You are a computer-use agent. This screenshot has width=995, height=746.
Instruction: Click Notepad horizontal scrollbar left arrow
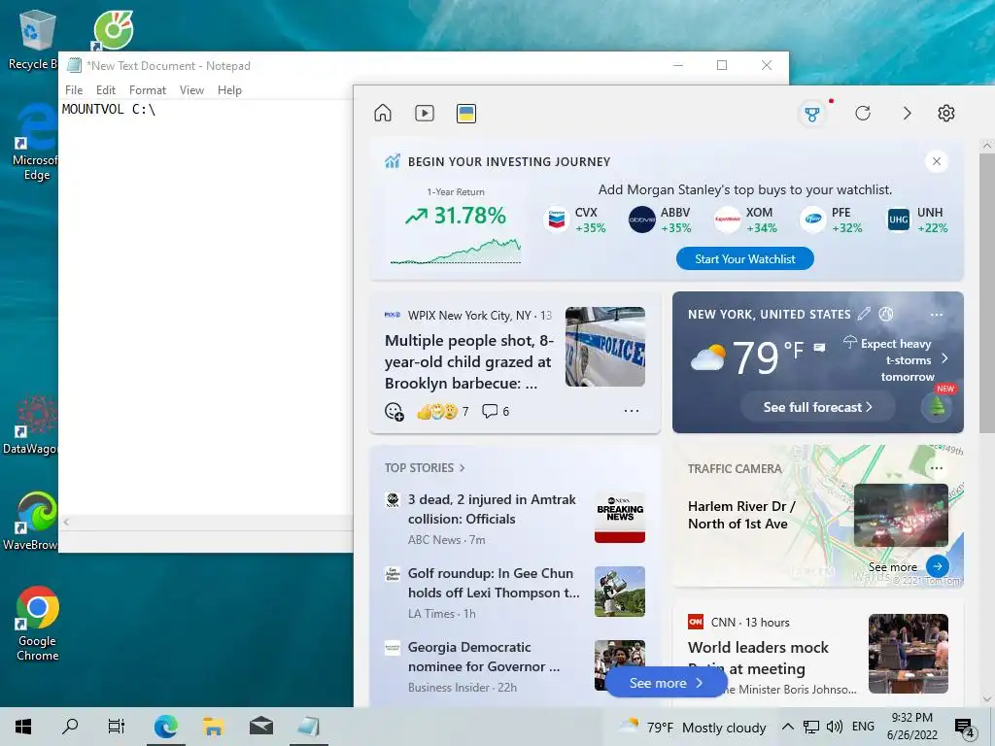pyautogui.click(x=66, y=522)
